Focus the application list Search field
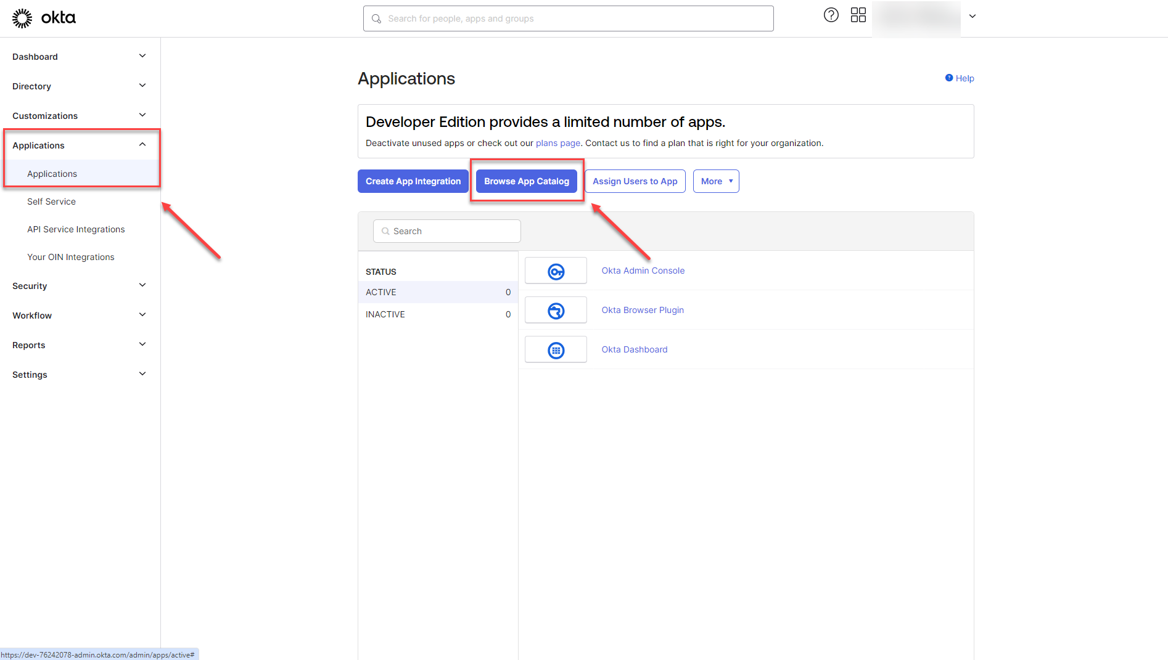 click(447, 231)
